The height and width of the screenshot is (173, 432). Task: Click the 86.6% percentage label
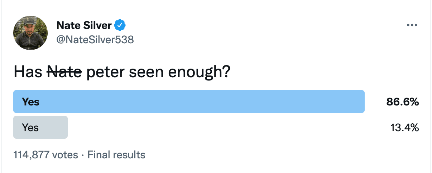coord(403,102)
